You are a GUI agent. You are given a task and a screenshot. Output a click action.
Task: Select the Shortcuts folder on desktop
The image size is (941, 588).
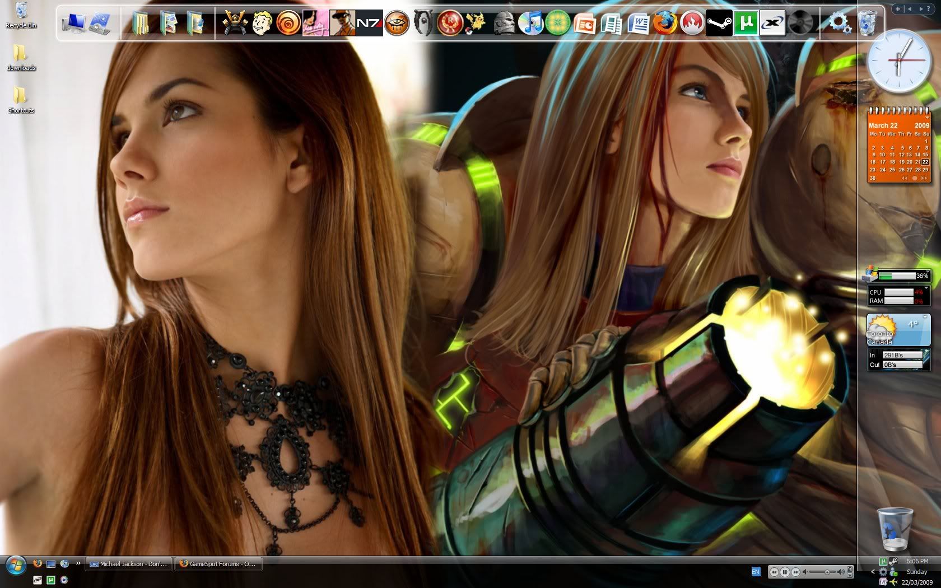coord(21,100)
